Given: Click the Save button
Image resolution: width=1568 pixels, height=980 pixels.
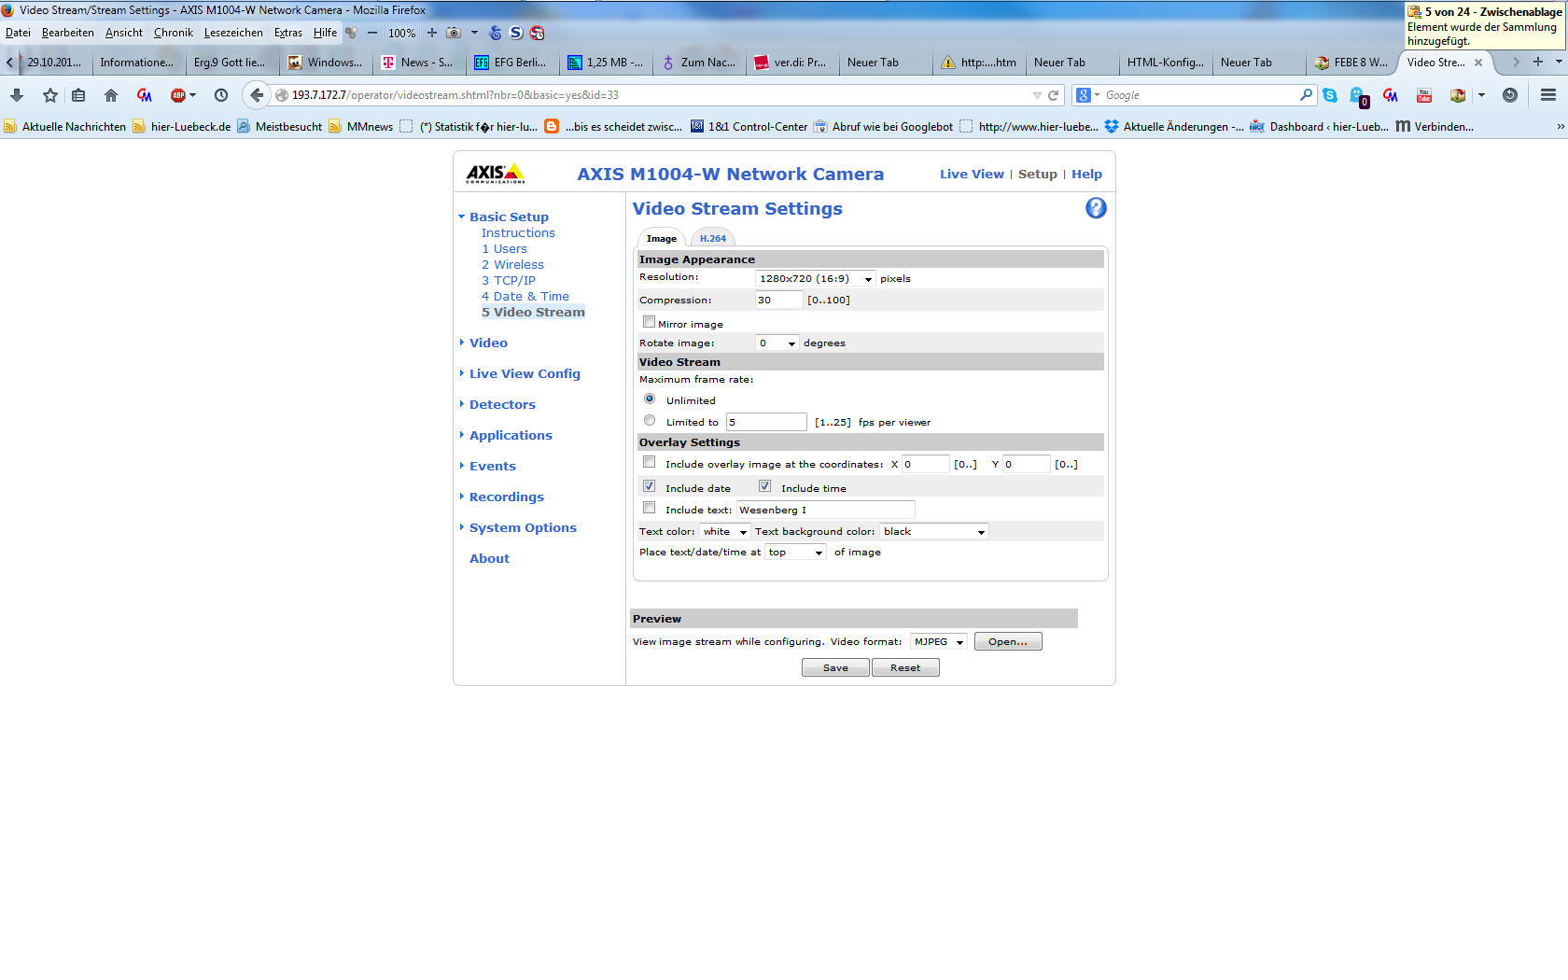Looking at the screenshot, I should pyautogui.click(x=835, y=667).
